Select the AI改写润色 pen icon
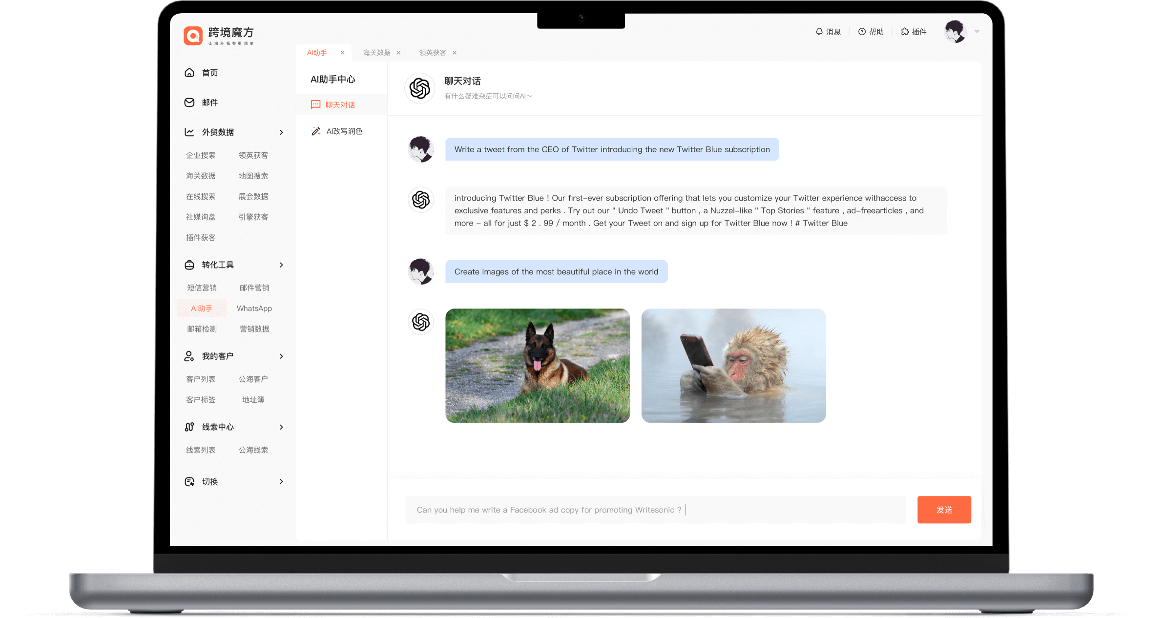The image size is (1163, 618). click(316, 131)
